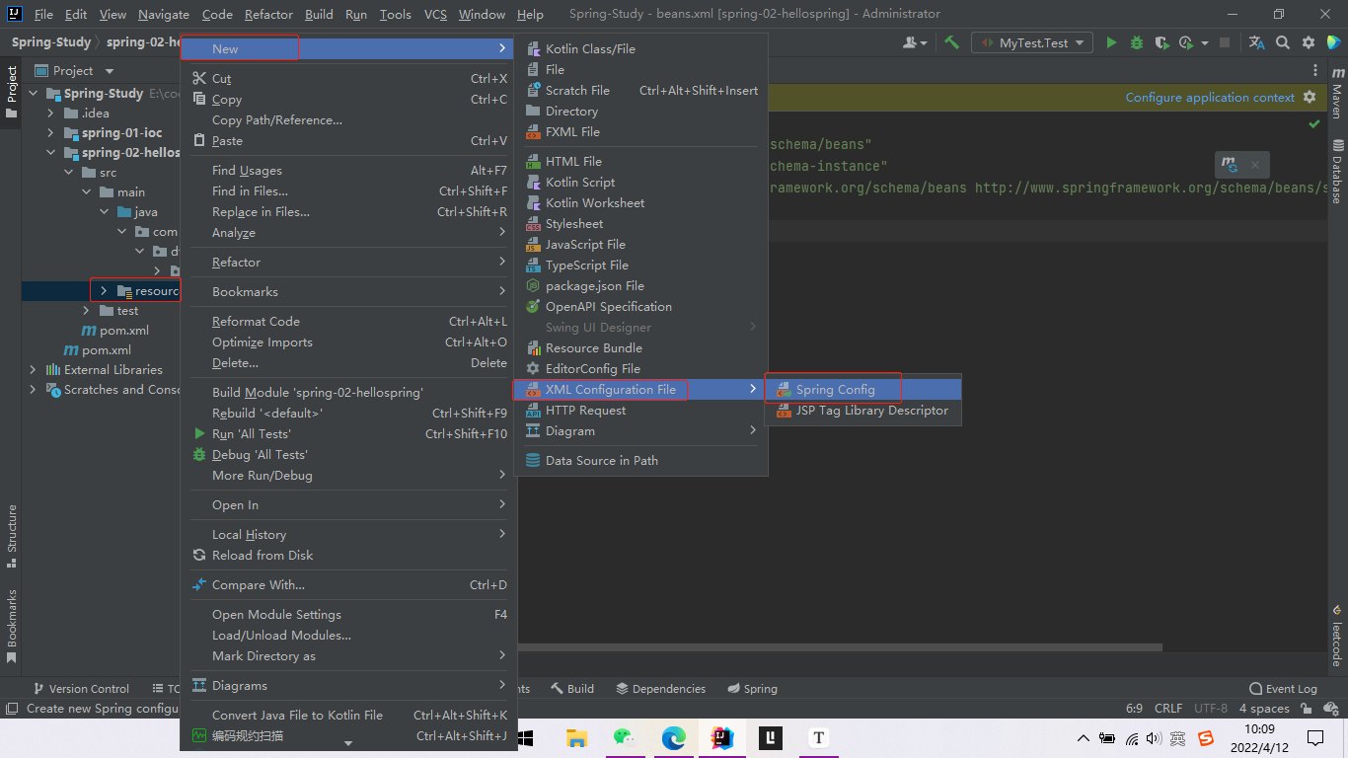Open Search Everywhere magnifier icon
The height and width of the screenshot is (758, 1348).
tap(1283, 42)
